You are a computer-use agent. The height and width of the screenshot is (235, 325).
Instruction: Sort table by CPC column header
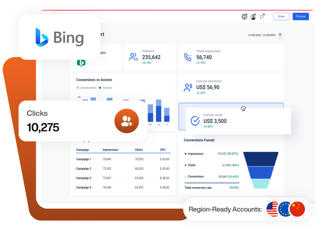(163, 150)
